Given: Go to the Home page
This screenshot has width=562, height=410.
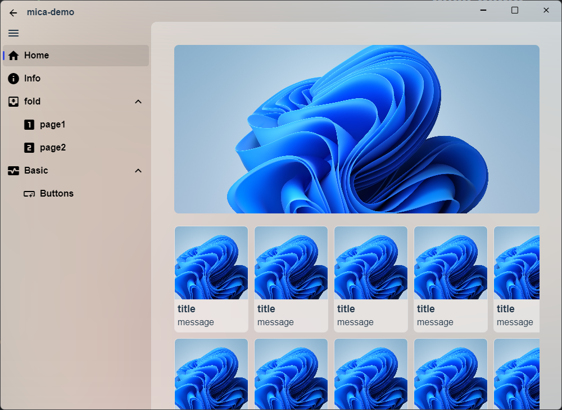Looking at the screenshot, I should click(76, 56).
